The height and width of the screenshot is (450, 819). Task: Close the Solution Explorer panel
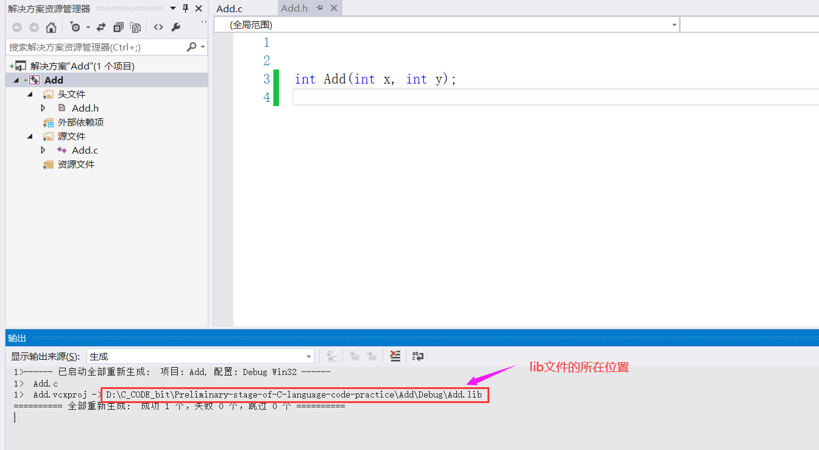(x=199, y=9)
